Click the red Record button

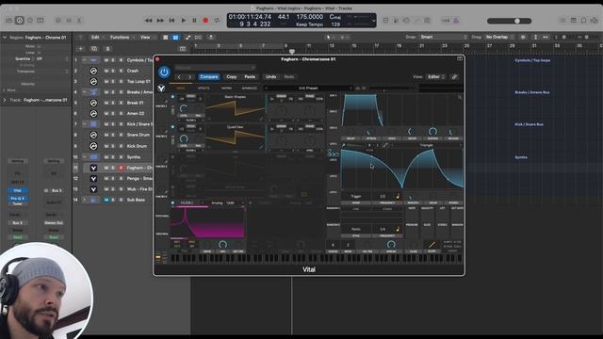[x=205, y=21]
